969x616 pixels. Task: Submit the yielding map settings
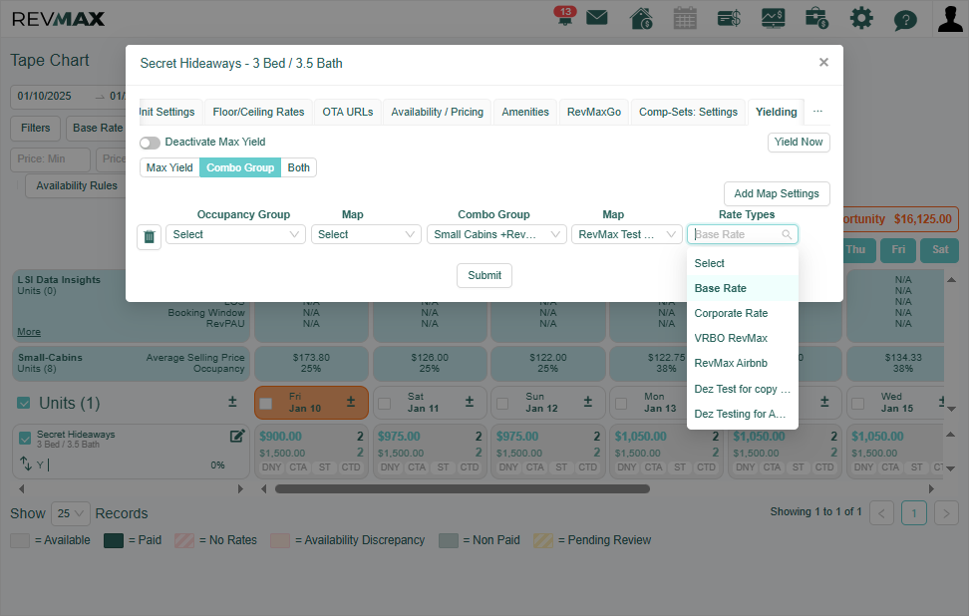coord(484,275)
